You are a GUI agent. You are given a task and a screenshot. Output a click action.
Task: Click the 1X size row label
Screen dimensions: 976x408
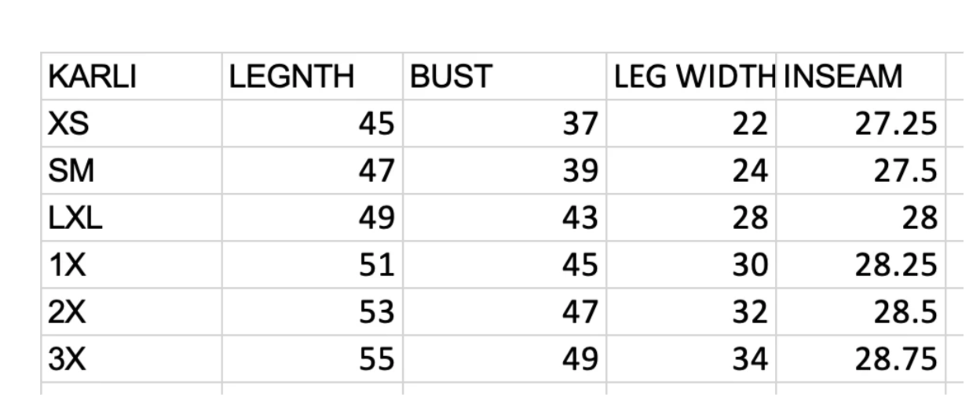132,264
